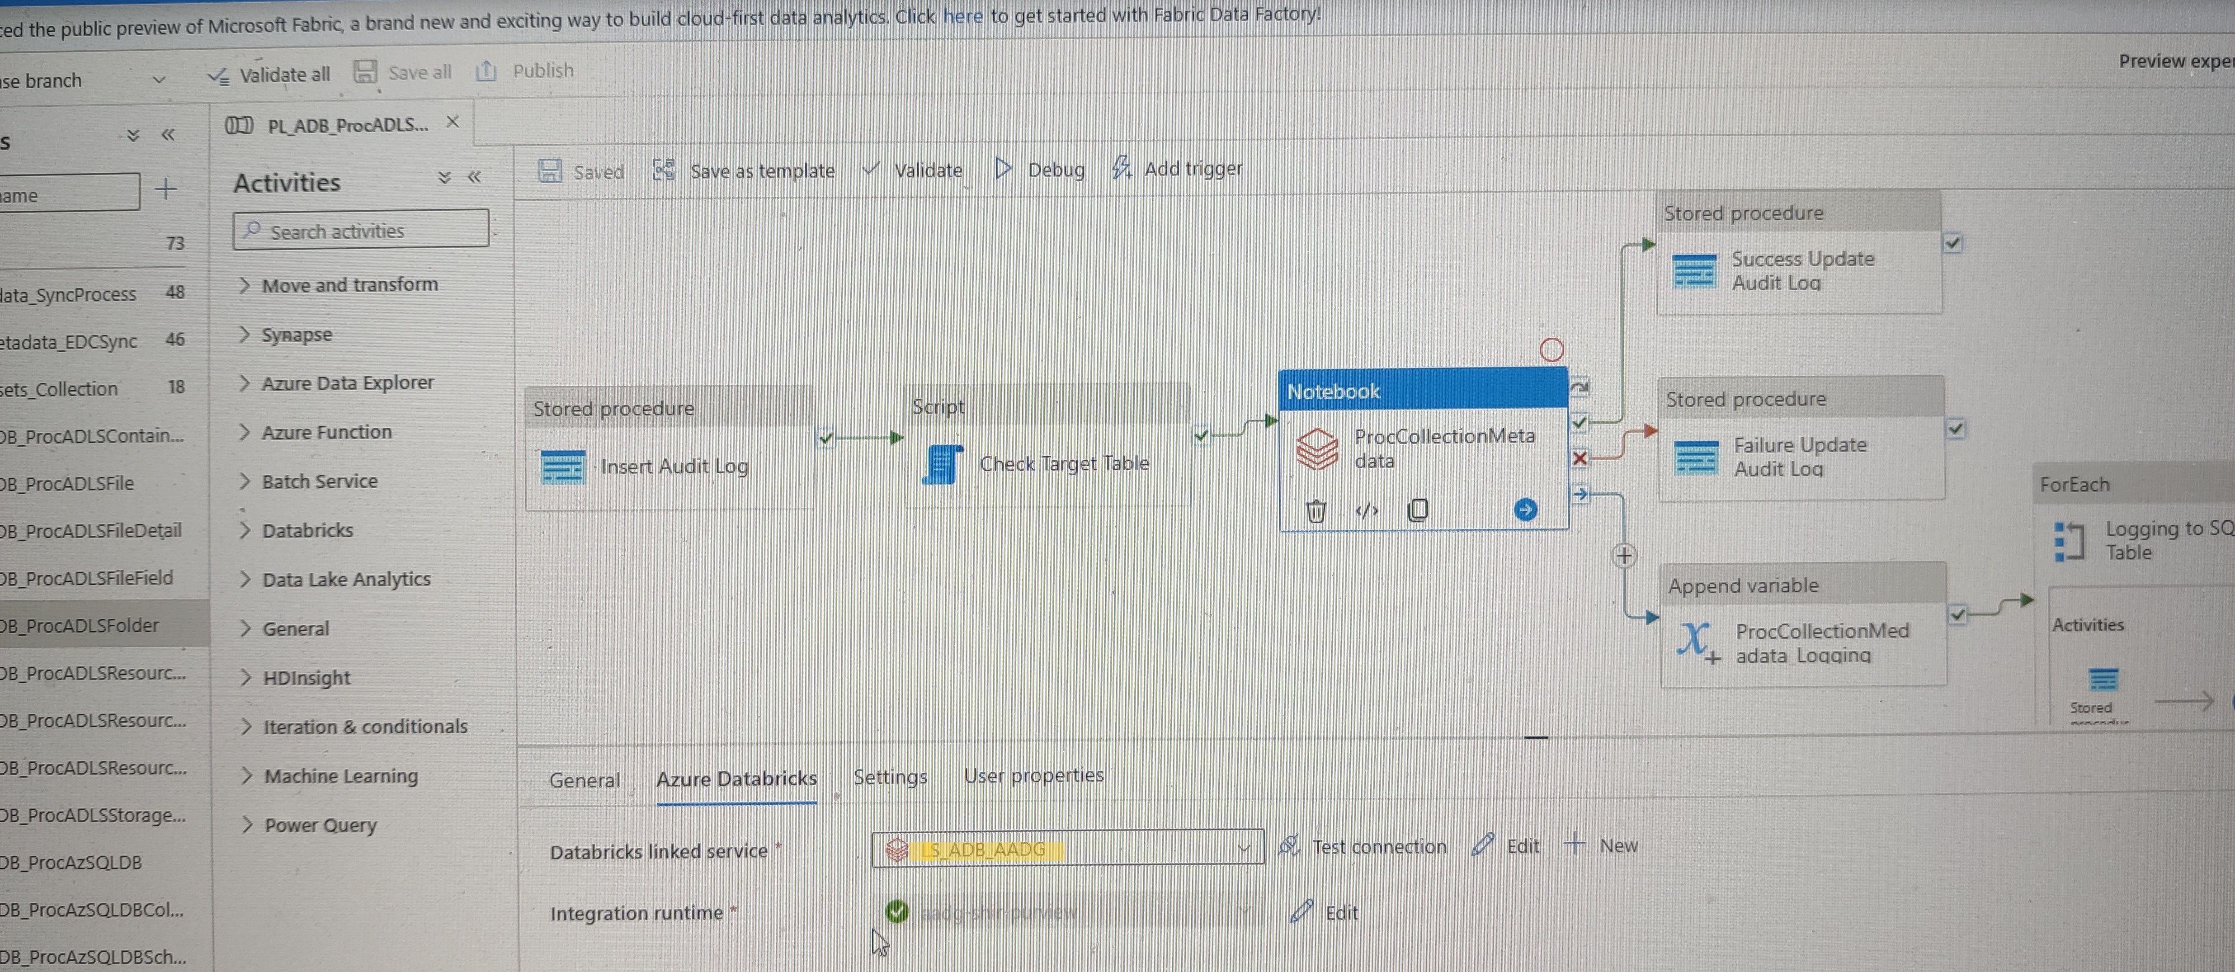Click the Notebook on-success green check connector
Viewport: 2235px width, 972px height.
1579,423
